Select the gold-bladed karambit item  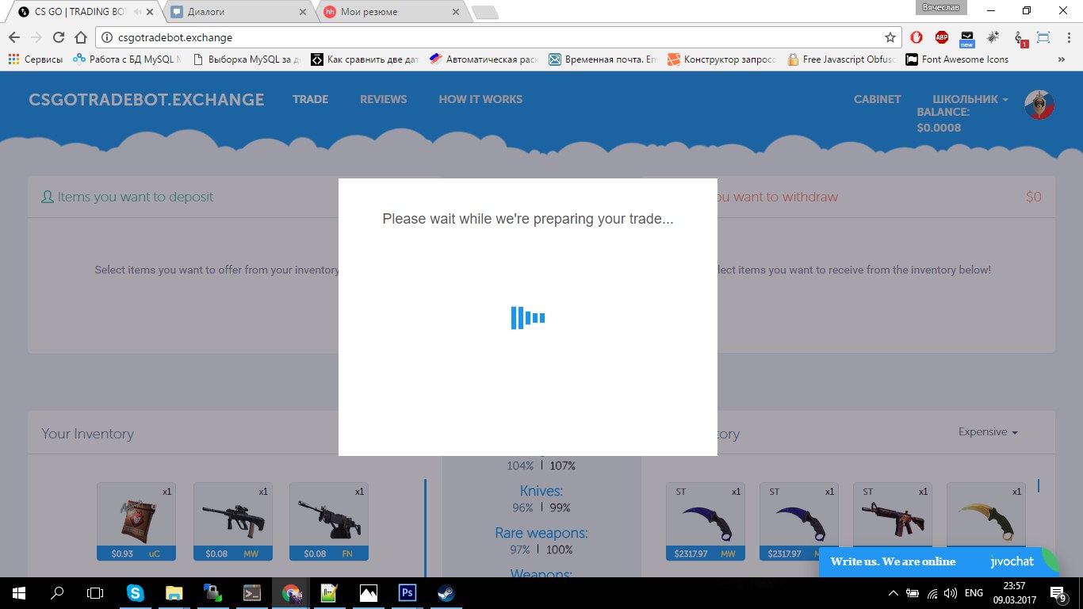point(986,515)
